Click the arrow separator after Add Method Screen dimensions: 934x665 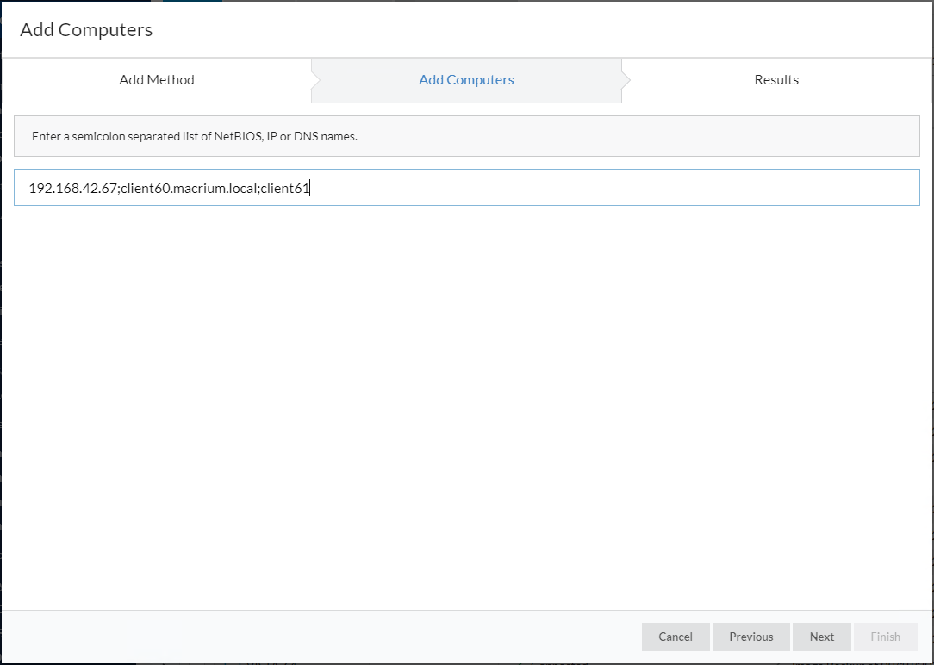click(x=315, y=80)
